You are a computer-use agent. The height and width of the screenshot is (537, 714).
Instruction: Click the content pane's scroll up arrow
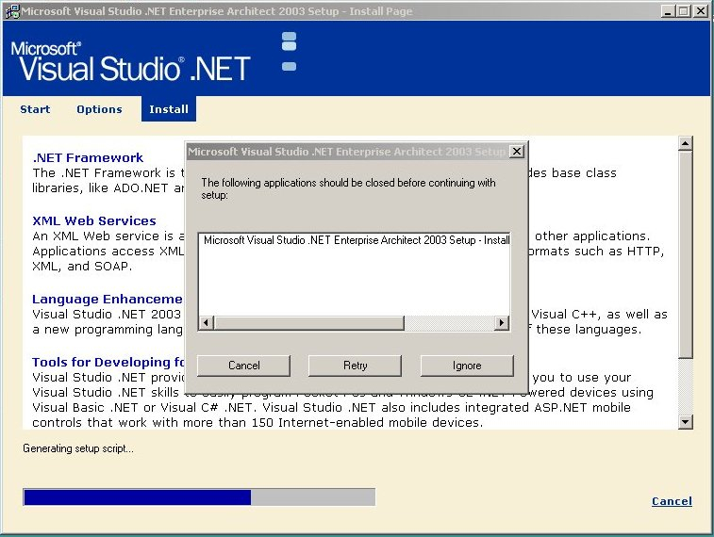[x=686, y=143]
